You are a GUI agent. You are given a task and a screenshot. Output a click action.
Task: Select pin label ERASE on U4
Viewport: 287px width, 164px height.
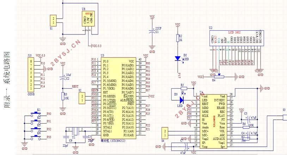click(x=221, y=108)
